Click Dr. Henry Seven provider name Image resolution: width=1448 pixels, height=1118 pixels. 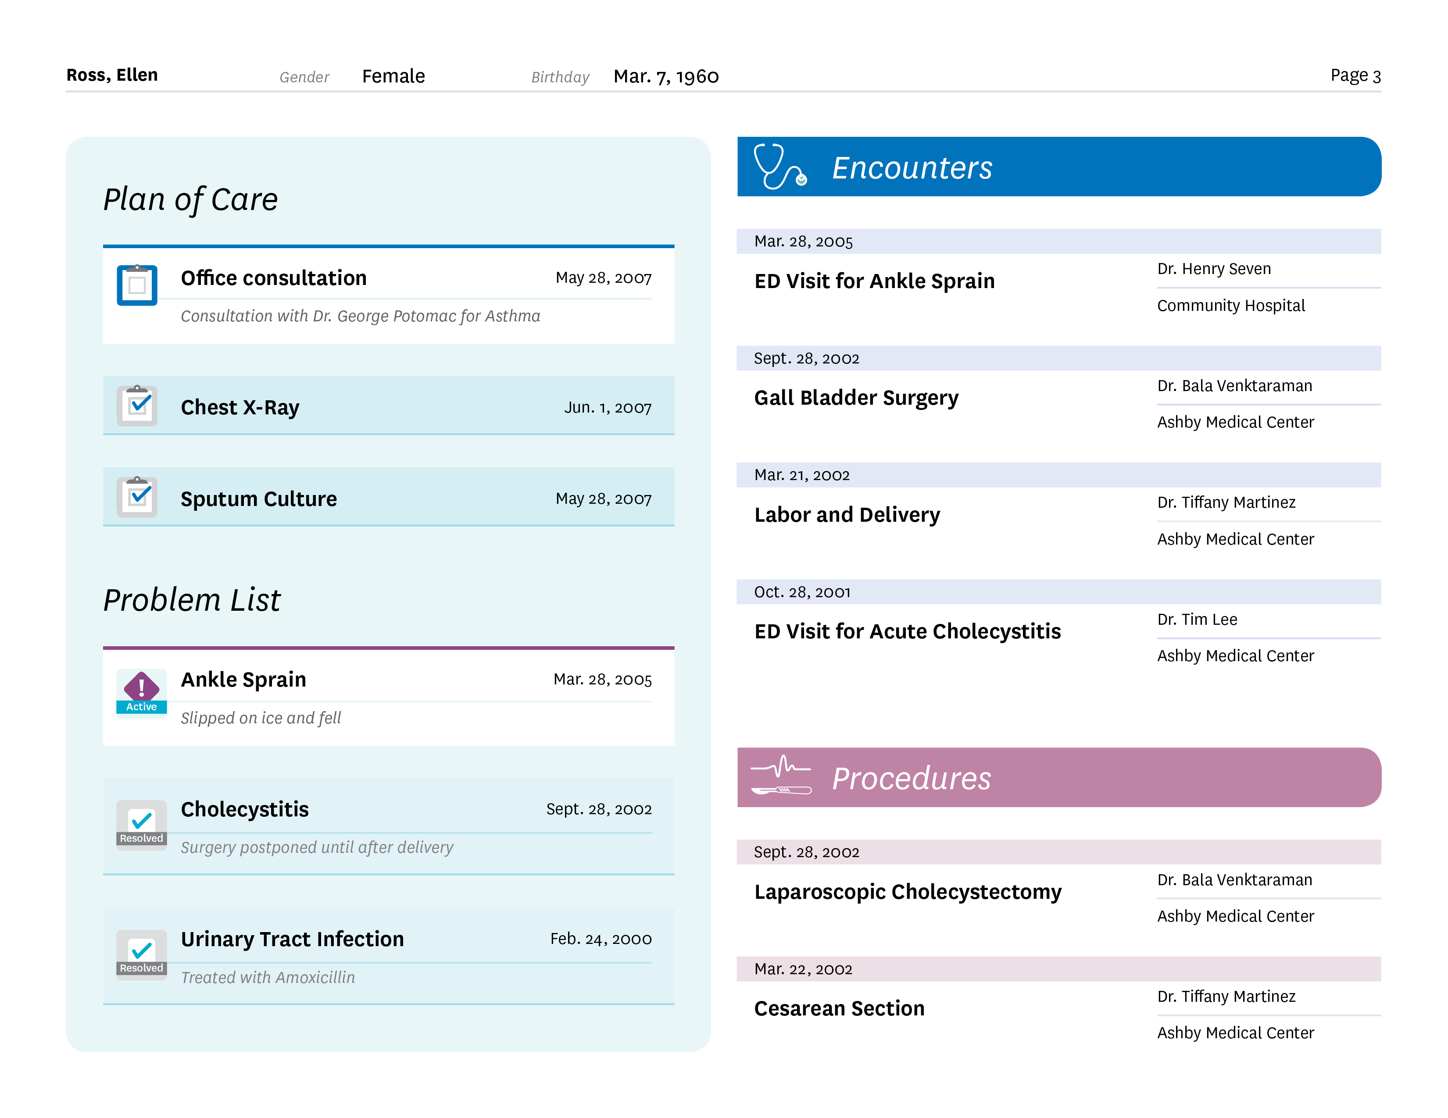click(x=1213, y=268)
